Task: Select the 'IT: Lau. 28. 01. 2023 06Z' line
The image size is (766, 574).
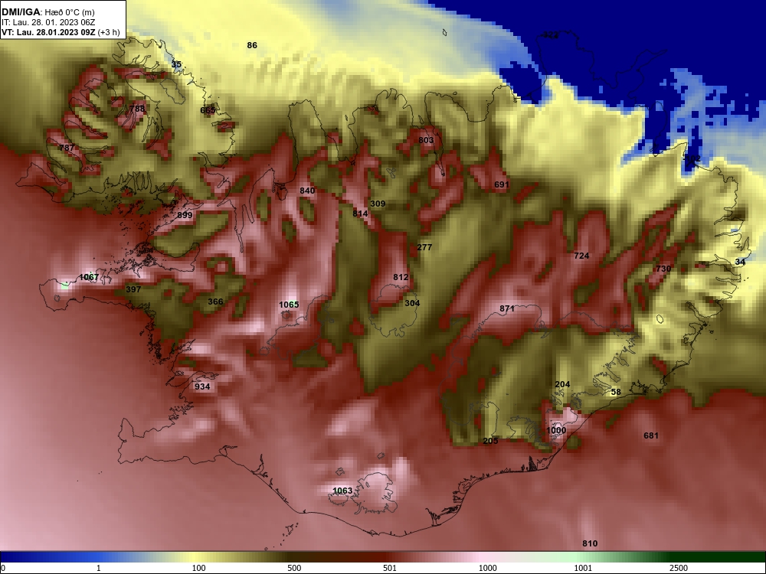Action: coord(48,22)
